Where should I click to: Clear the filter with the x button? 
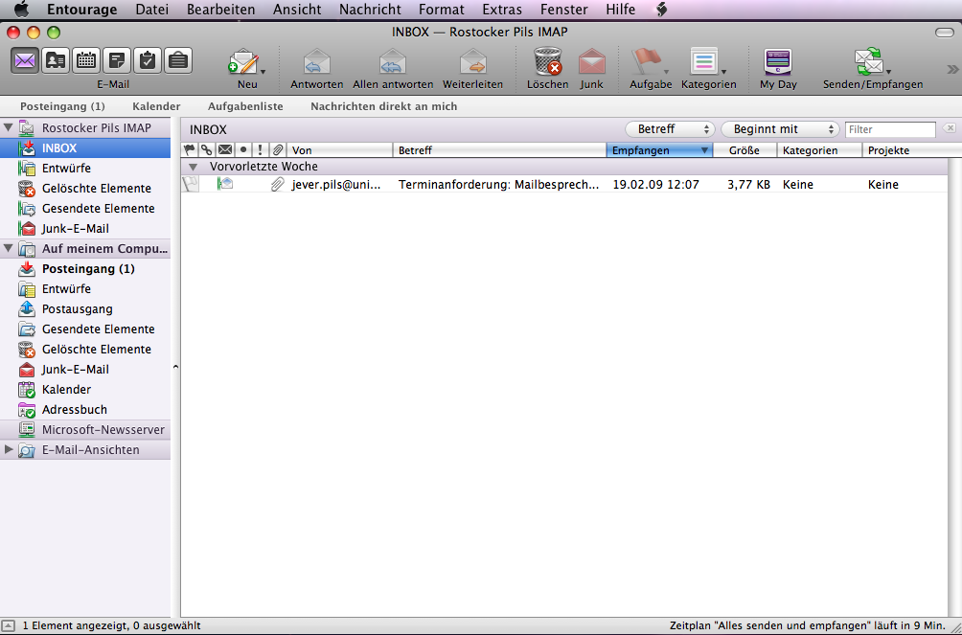pyautogui.click(x=950, y=128)
